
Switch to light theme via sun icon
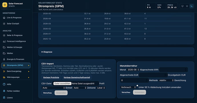[x=187, y=6]
